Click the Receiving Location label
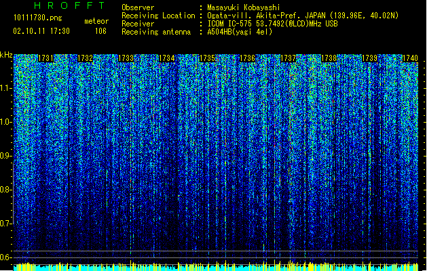The height and width of the screenshot is (271, 427). pos(158,16)
